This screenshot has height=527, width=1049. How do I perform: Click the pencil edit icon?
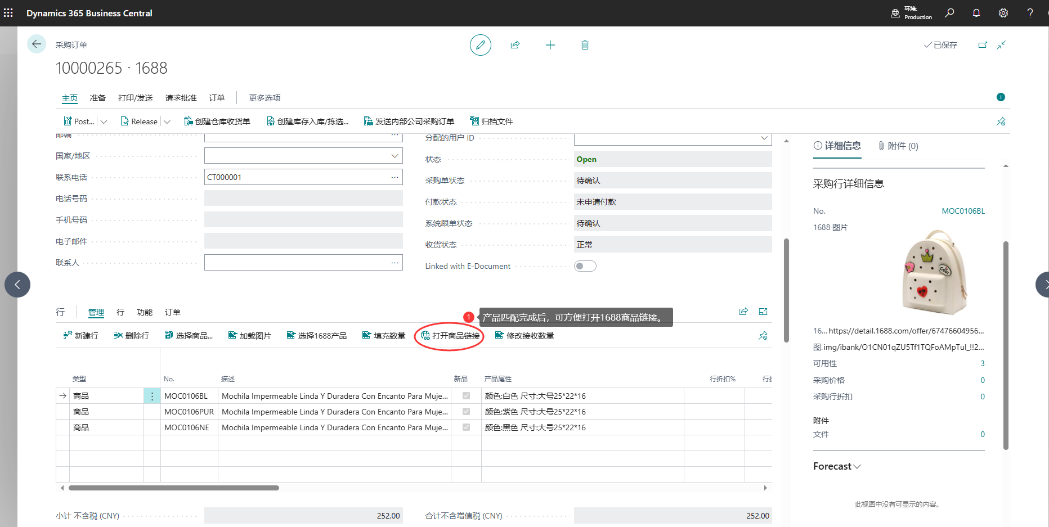point(480,45)
